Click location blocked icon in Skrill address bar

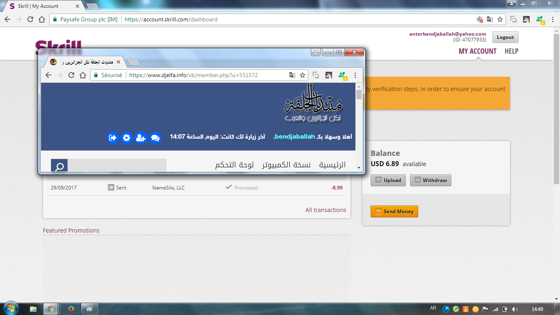(x=480, y=19)
